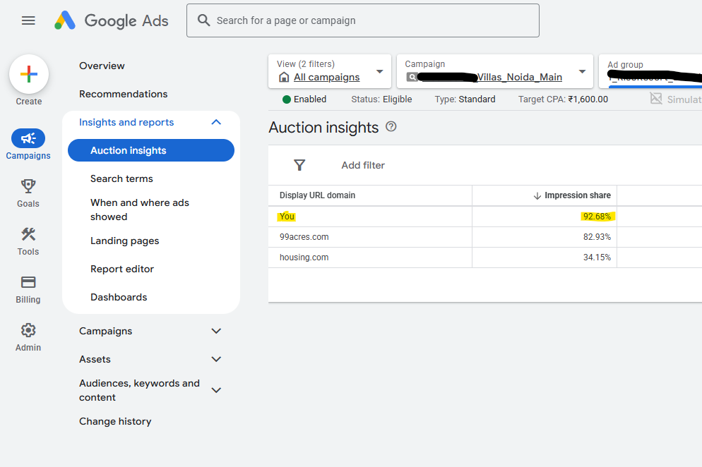Image resolution: width=702 pixels, height=467 pixels.
Task: Open the Landing pages report
Action: [125, 241]
